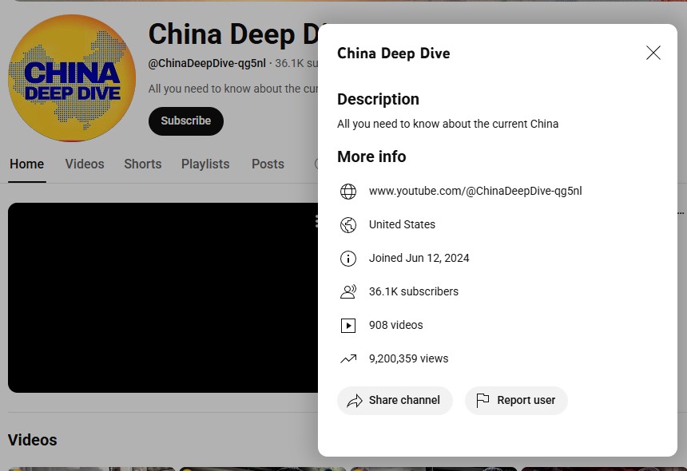This screenshot has width=687, height=471.
Task: Open the Home tab
Action: (x=26, y=164)
